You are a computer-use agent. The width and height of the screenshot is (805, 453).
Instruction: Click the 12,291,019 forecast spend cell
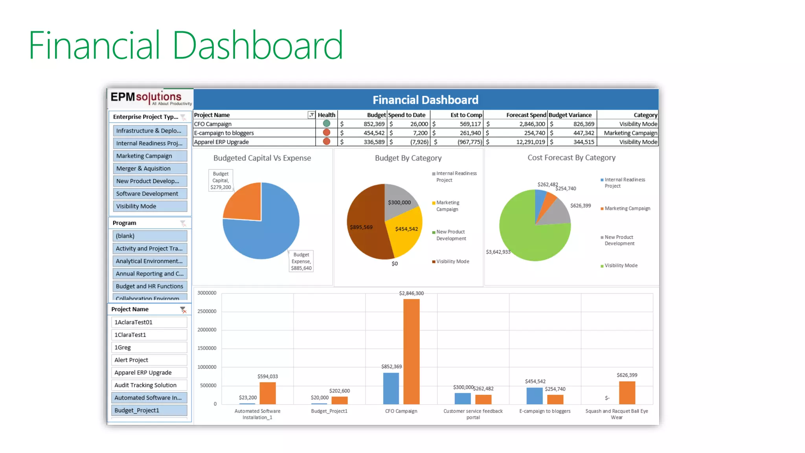[515, 142]
